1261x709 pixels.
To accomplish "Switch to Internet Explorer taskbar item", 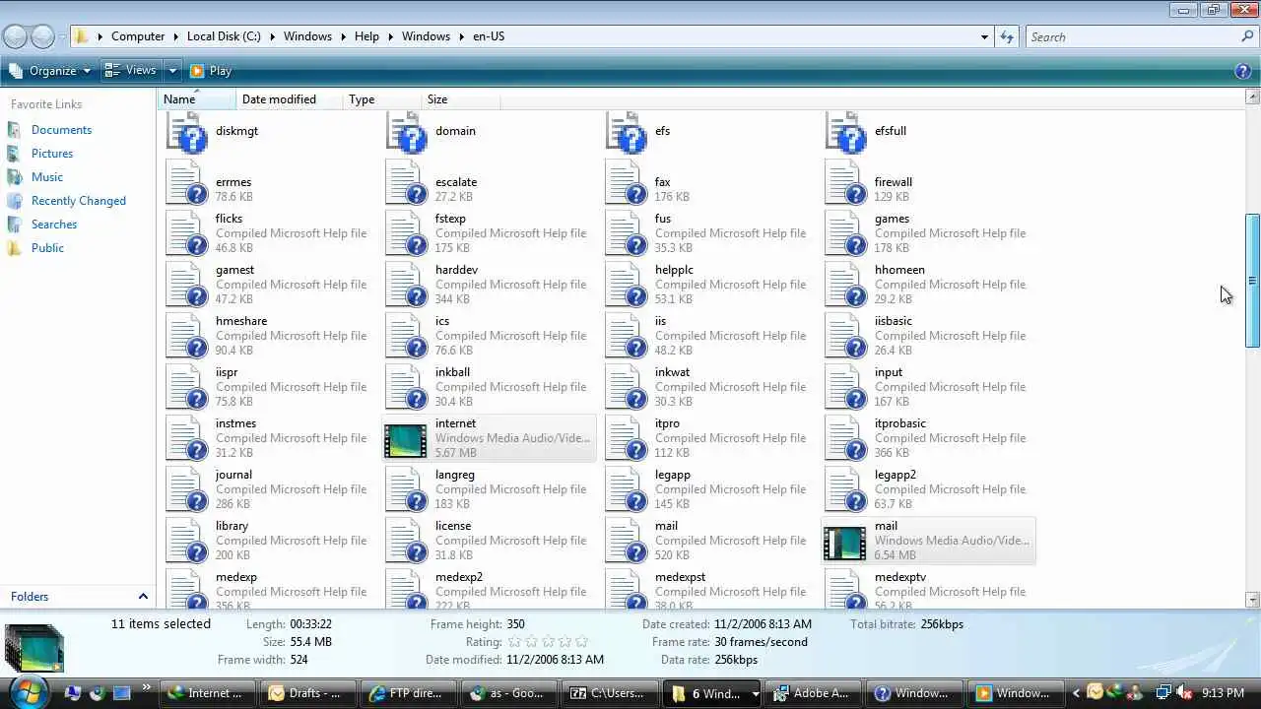I will coord(206,693).
